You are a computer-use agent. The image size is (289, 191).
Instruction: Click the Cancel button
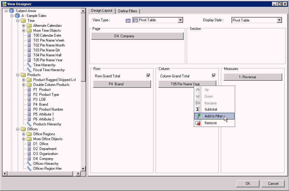(273, 183)
